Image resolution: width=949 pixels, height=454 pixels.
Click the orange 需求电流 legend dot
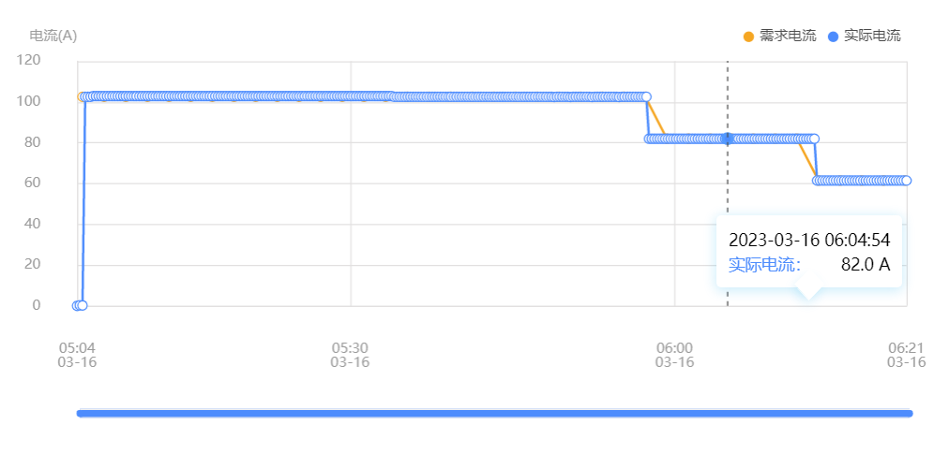pyautogui.click(x=748, y=37)
